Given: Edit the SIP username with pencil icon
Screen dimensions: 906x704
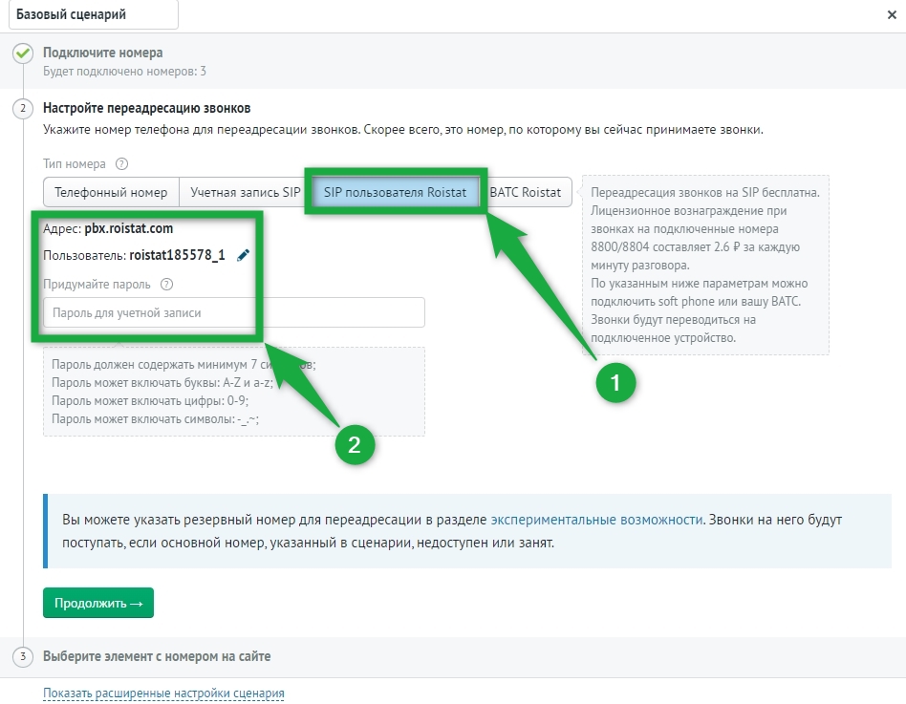Looking at the screenshot, I should coord(244,255).
